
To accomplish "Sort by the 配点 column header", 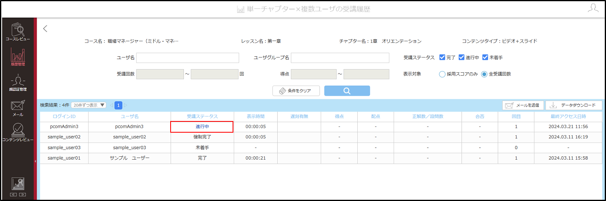I will [x=375, y=116].
